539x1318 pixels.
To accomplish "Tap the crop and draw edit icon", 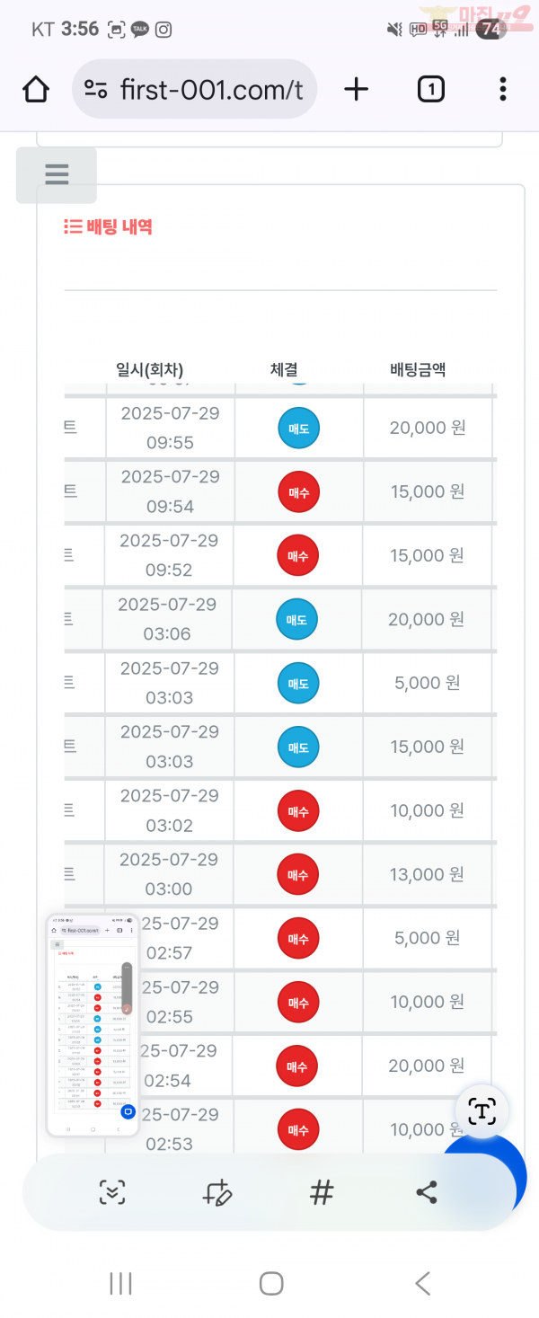I will pyautogui.click(x=217, y=1193).
